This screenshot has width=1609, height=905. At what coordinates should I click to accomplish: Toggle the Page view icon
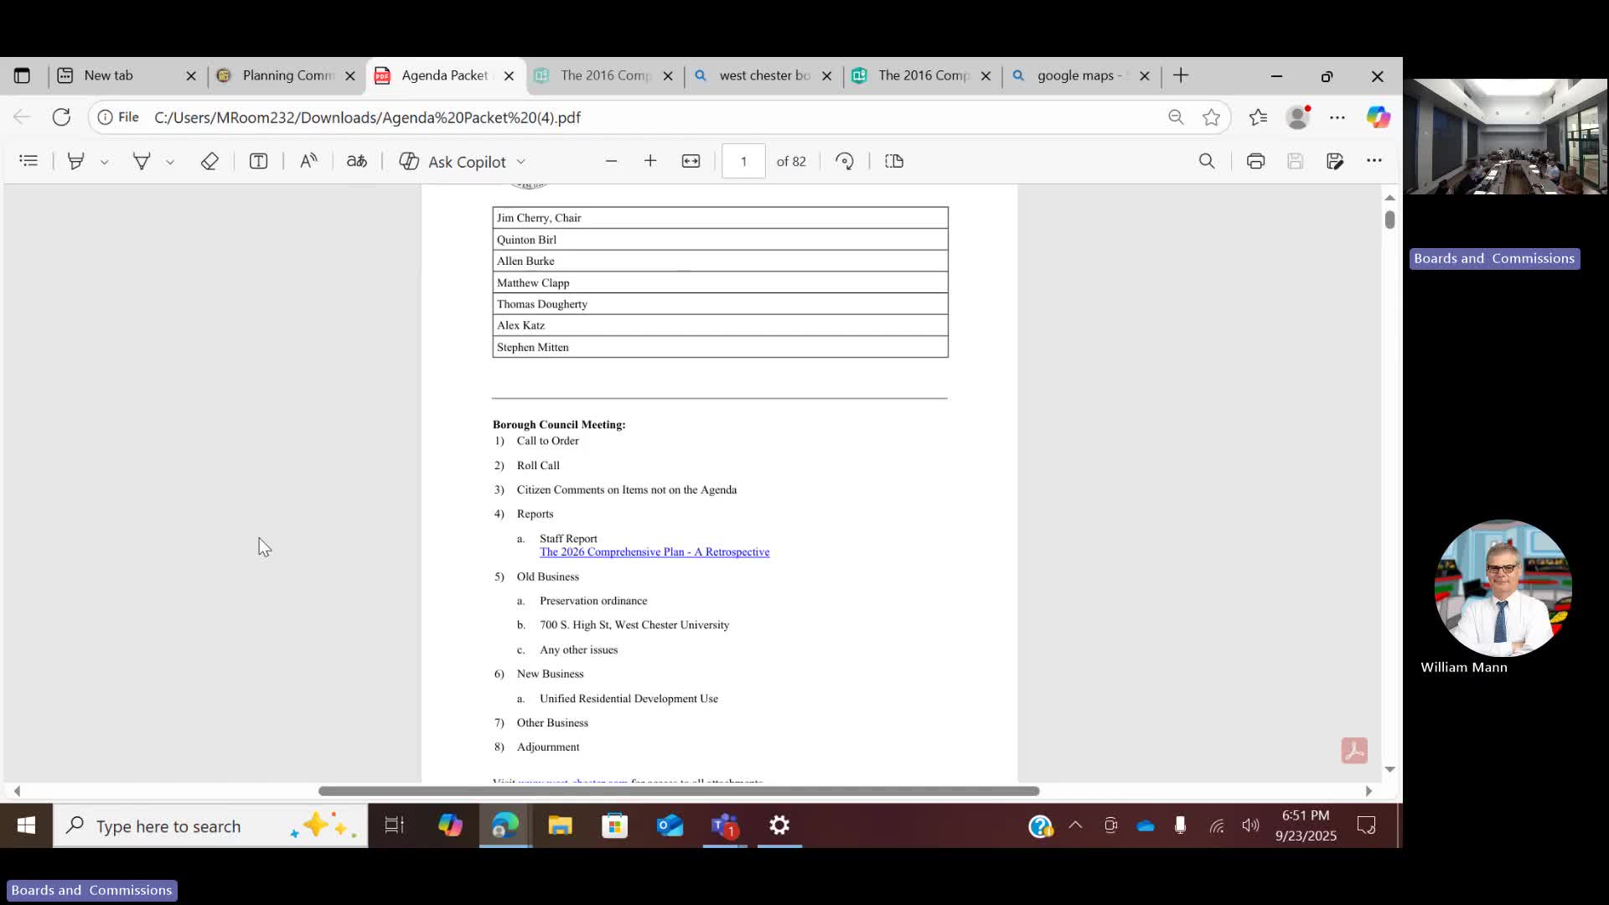[894, 161]
